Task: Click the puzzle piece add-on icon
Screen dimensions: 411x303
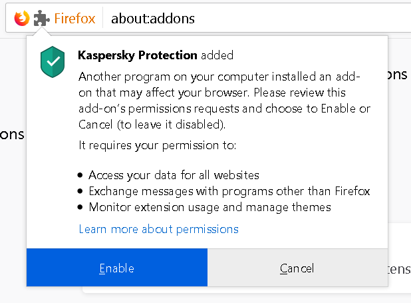Action: 41,18
